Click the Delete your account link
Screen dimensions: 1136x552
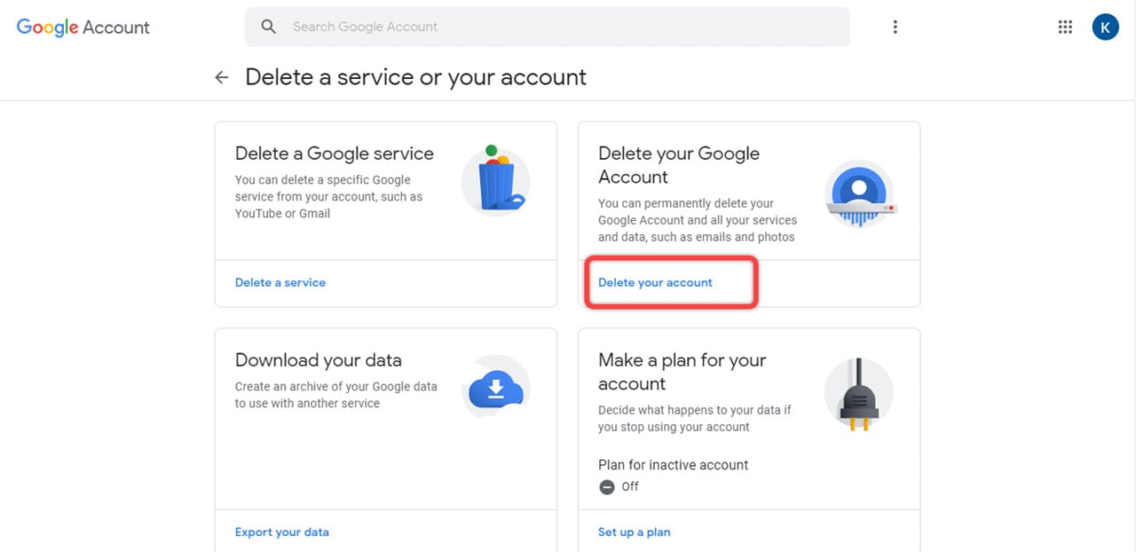655,282
